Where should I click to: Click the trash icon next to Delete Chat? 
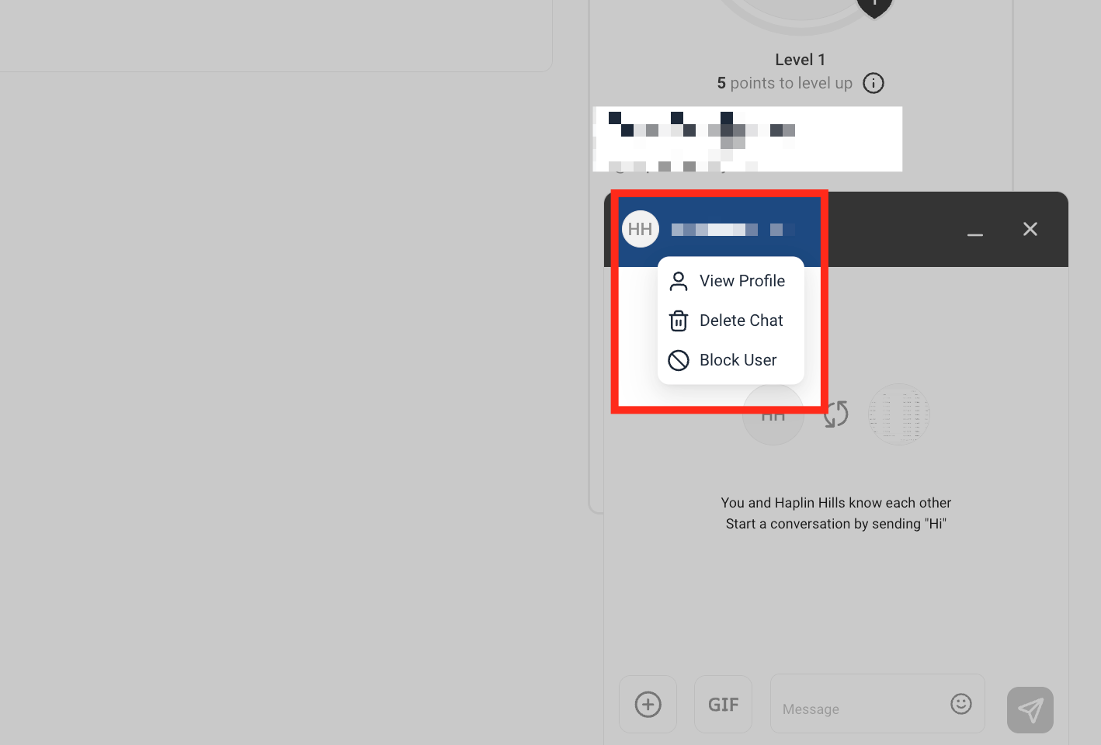tap(679, 321)
